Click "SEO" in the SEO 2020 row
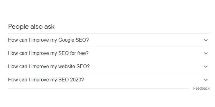Image resolution: width=215 pixels, height=107 pixels. (63, 80)
